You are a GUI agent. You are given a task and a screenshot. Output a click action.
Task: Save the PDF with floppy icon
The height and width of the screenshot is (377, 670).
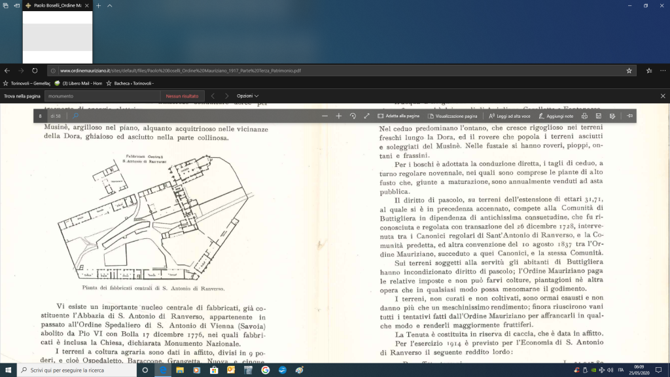coord(599,116)
